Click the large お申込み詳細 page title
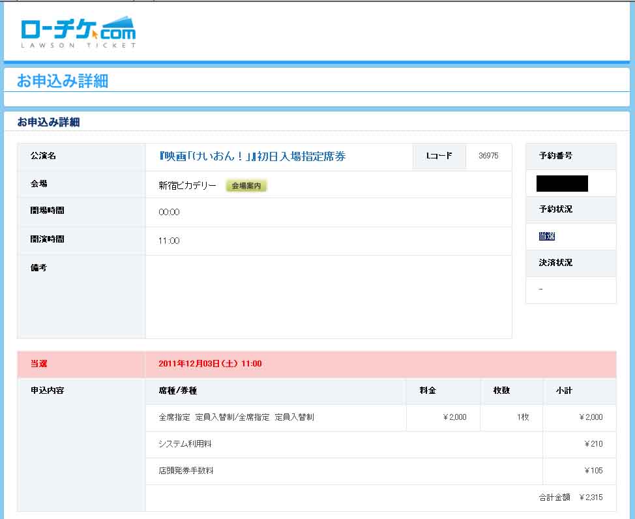 point(63,81)
